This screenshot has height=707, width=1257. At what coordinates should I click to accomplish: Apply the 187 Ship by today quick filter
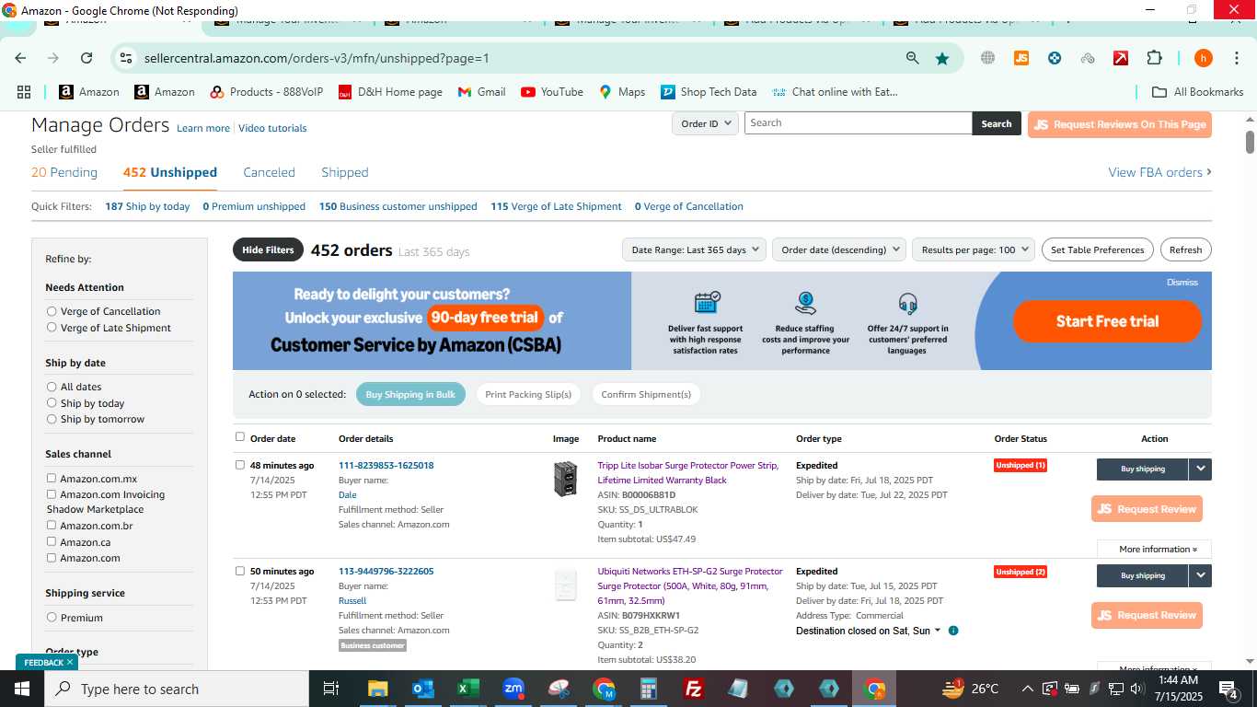tap(147, 206)
